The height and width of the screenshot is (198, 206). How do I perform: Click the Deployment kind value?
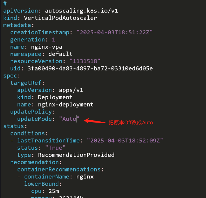[x=55, y=98]
